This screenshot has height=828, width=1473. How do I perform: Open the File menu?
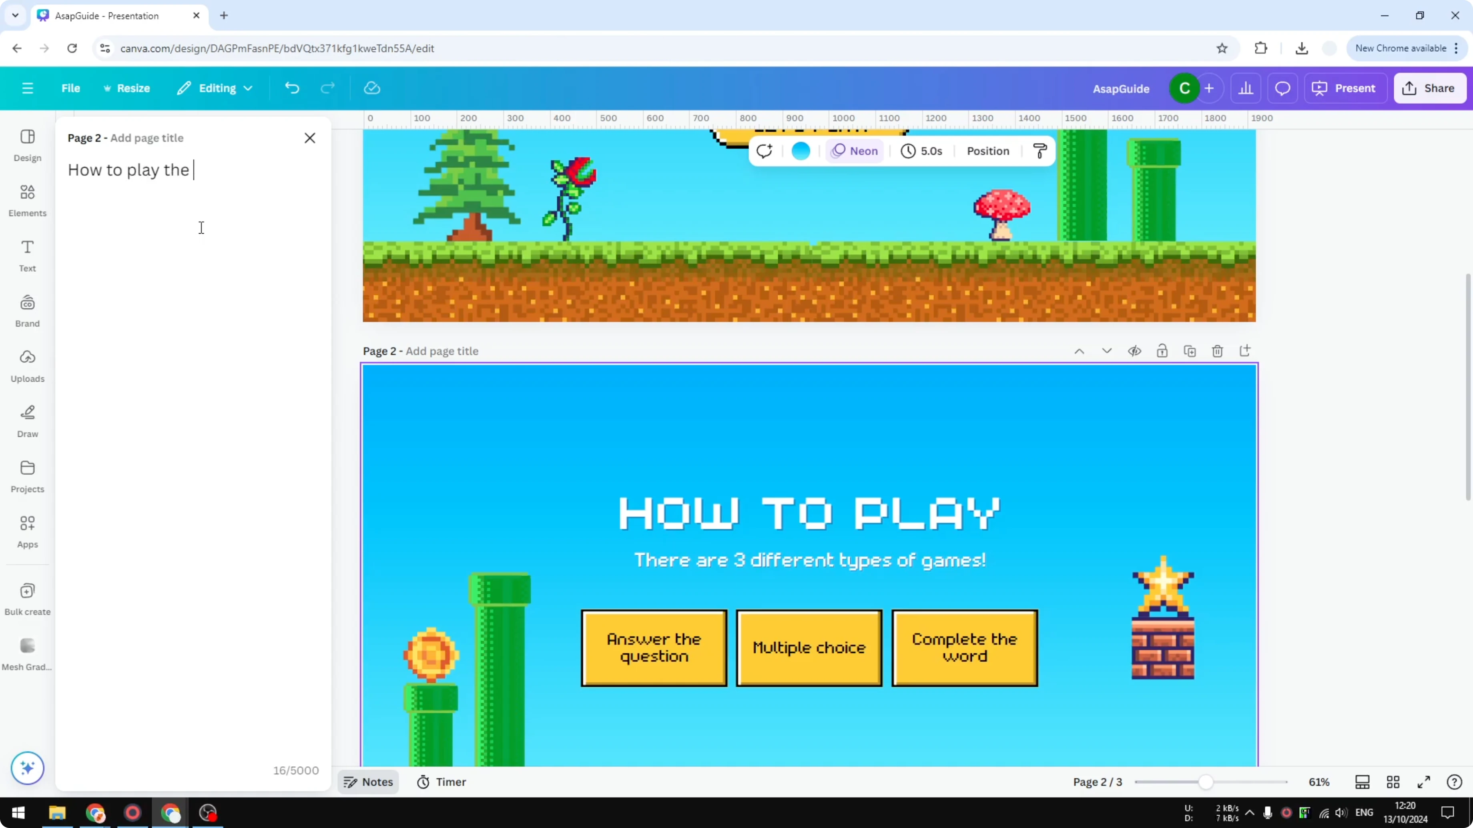[x=71, y=88]
